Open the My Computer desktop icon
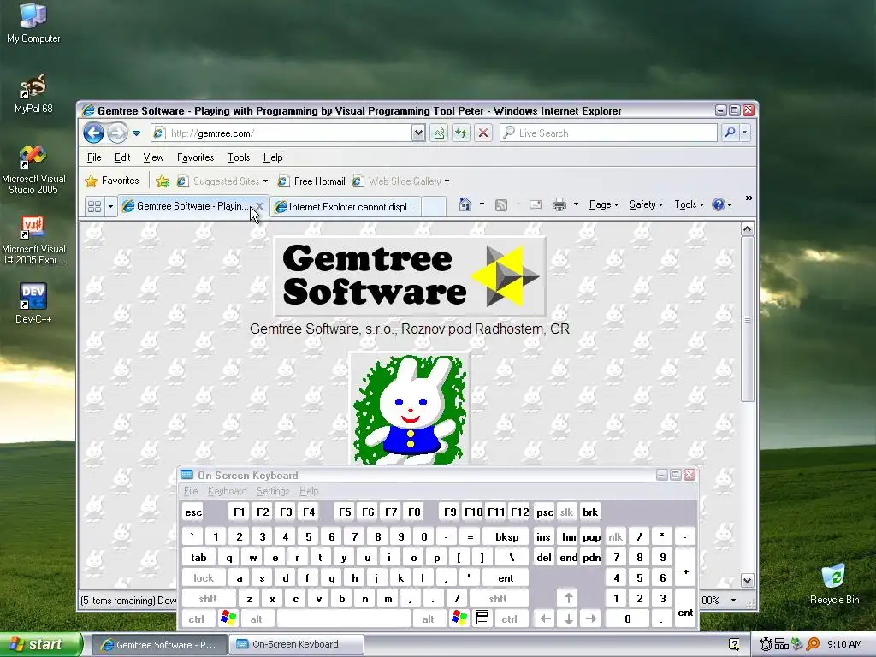876x657 pixels. pyautogui.click(x=33, y=23)
